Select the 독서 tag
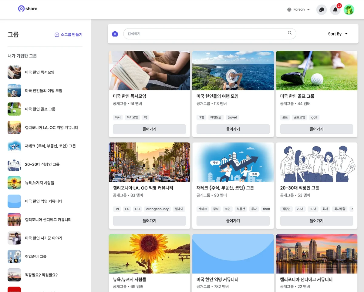Image resolution: width=364 pixels, height=292 pixels. click(x=118, y=117)
